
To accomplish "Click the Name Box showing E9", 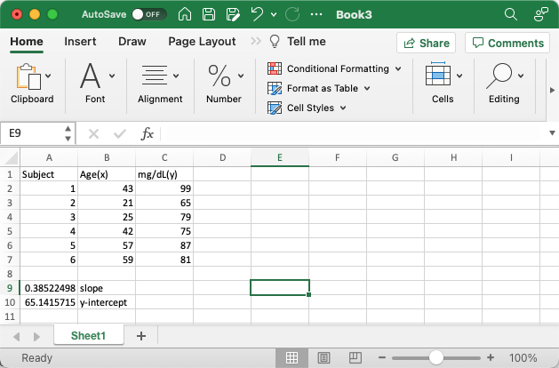I will tap(32, 133).
